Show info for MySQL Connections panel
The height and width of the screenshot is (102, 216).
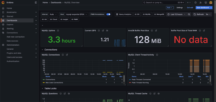[63, 55]
